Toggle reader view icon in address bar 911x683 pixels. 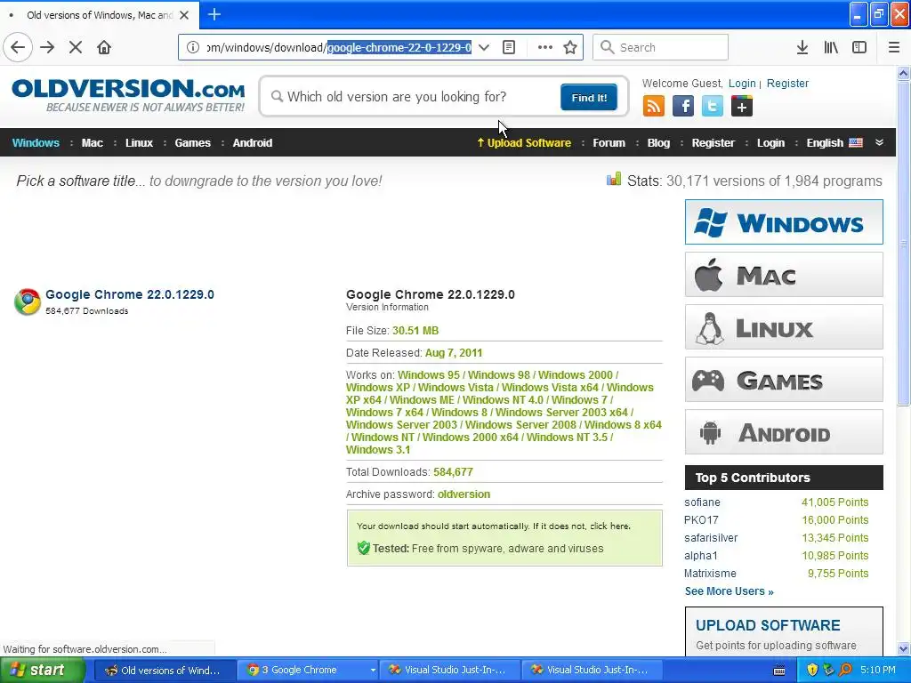click(508, 47)
